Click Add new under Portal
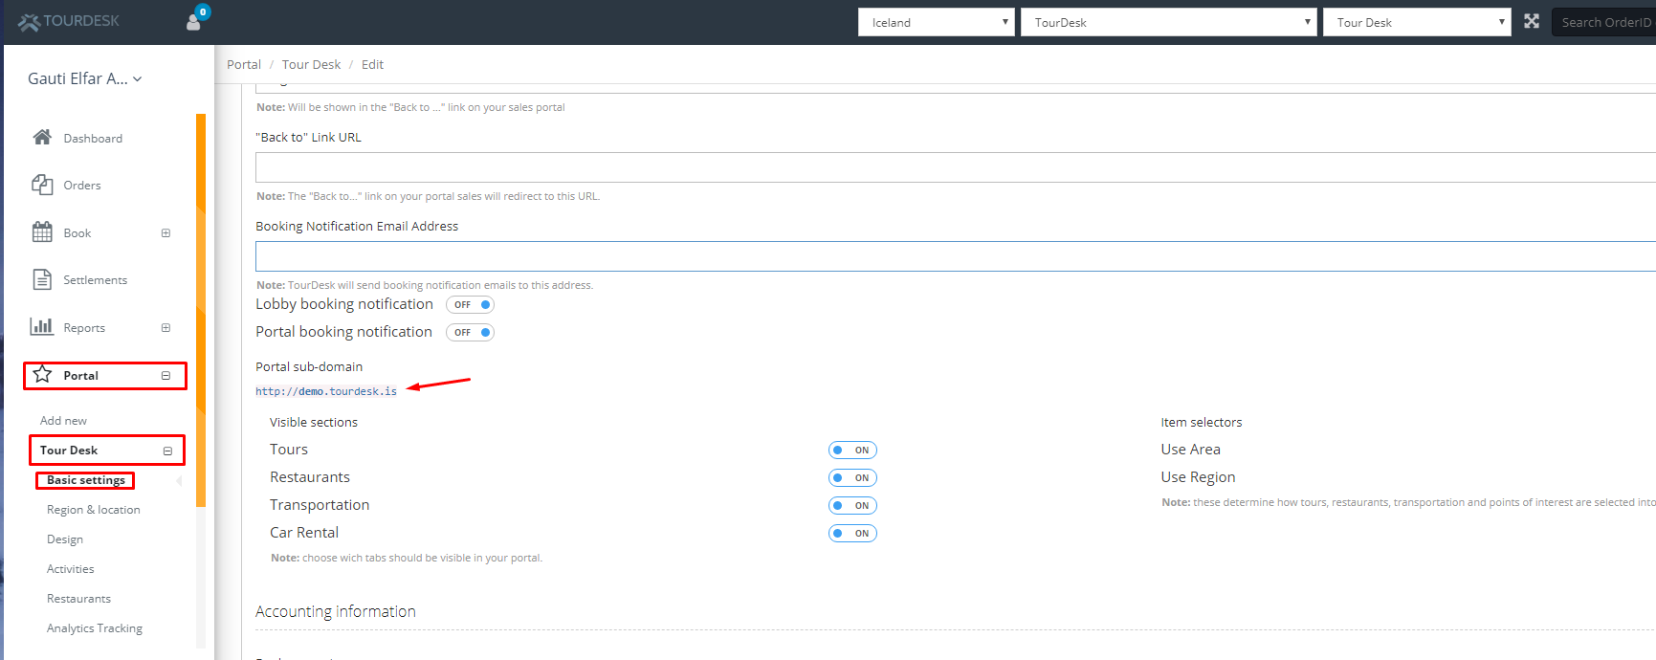Viewport: 1656px width, 660px height. (x=63, y=421)
